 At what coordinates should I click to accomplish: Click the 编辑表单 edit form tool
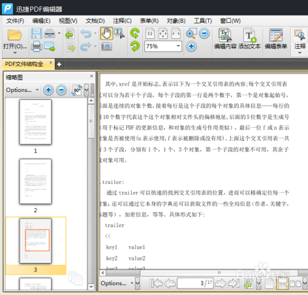pyautogui.click(x=276, y=39)
